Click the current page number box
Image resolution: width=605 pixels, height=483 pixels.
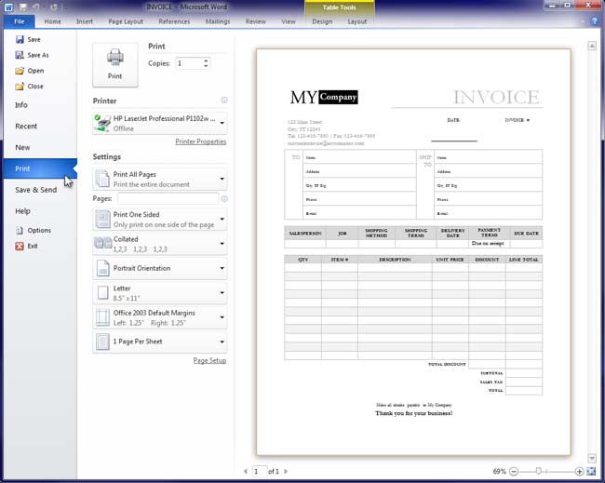click(259, 471)
